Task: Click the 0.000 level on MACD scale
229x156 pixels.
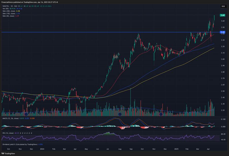Action: [223, 127]
